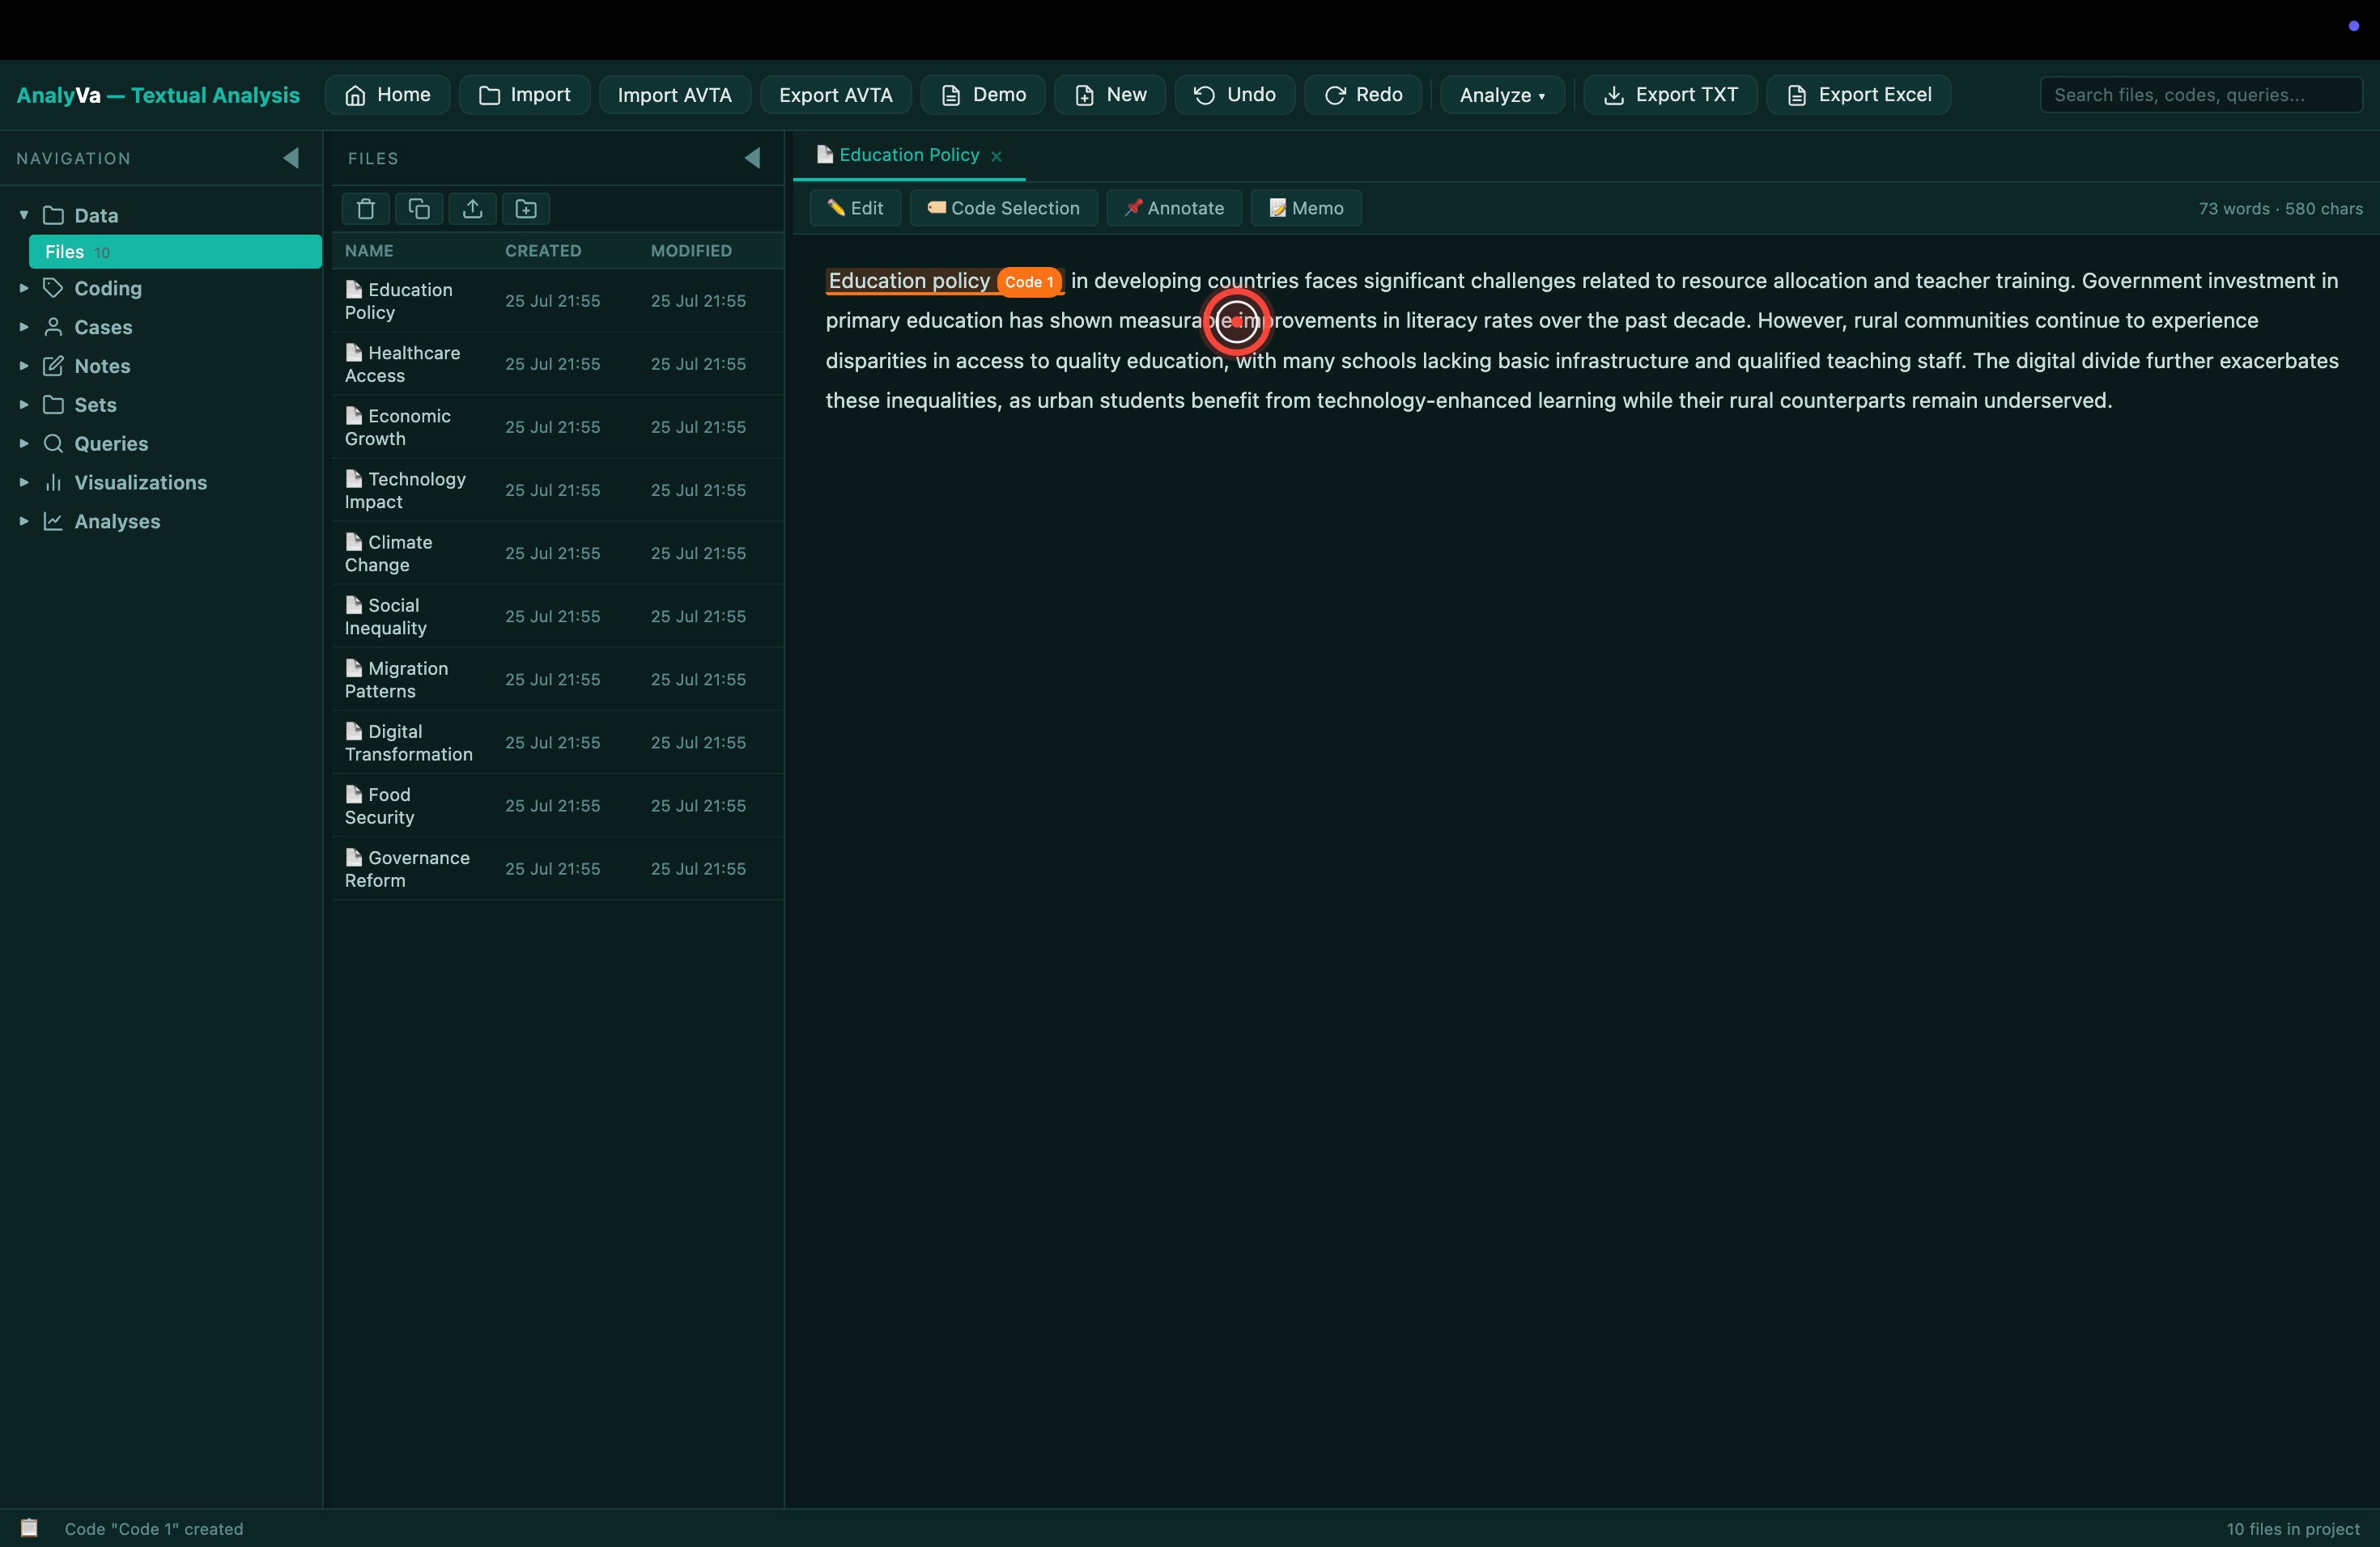Collapse the Files panel arrow
The image size is (2380, 1547).
pyautogui.click(x=753, y=158)
